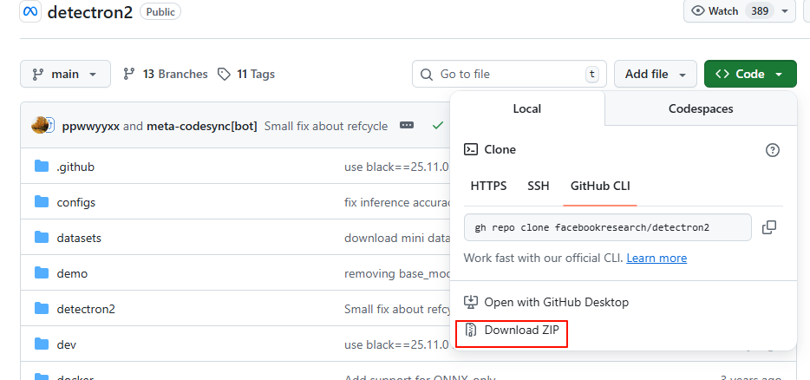Viewport: 810px width, 380px height.
Task: Switch to the Local tab
Action: pos(527,108)
